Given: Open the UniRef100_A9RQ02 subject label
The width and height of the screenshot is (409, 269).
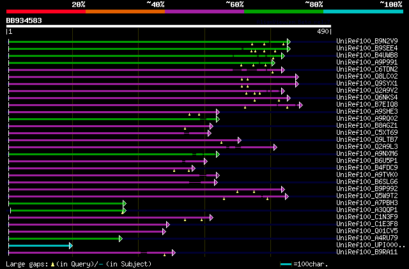Looking at the screenshot, I should (x=367, y=119).
